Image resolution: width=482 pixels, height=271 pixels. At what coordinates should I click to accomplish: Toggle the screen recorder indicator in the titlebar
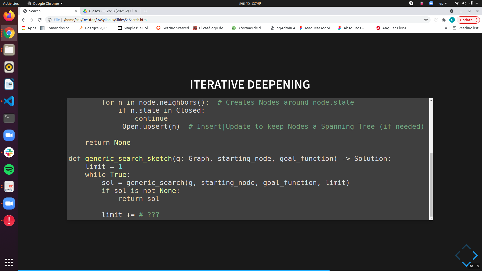pos(452,11)
